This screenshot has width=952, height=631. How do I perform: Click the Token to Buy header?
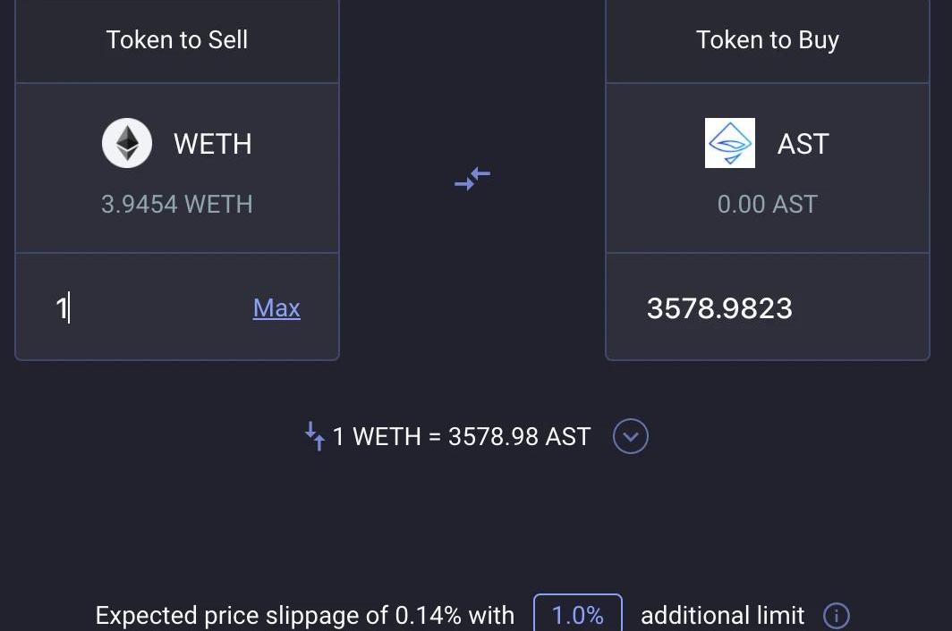767,40
